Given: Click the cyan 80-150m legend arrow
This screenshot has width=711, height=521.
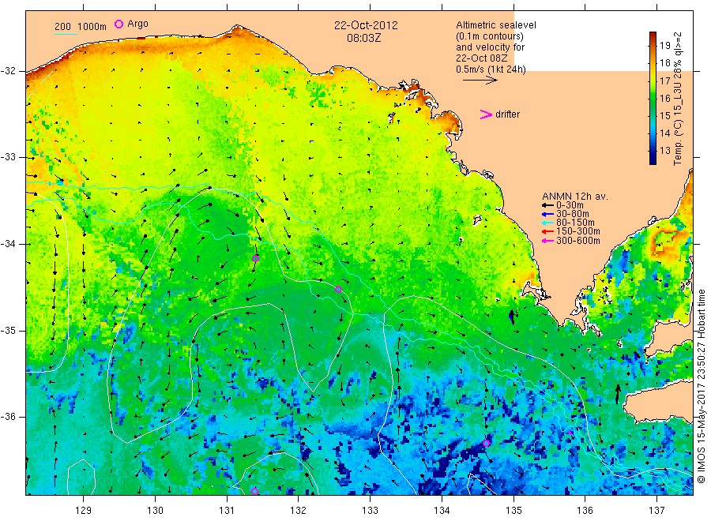Looking at the screenshot, I should tap(548, 223).
